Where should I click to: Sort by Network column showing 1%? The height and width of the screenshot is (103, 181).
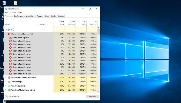coord(92,23)
